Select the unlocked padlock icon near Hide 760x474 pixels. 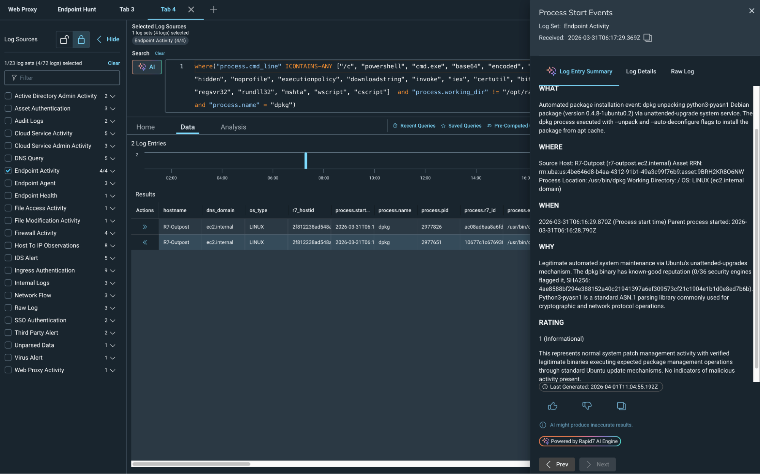point(64,39)
